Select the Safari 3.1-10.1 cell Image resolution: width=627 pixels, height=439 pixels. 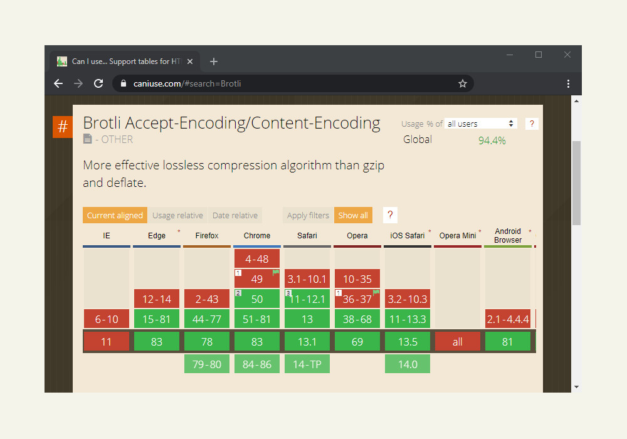(307, 278)
